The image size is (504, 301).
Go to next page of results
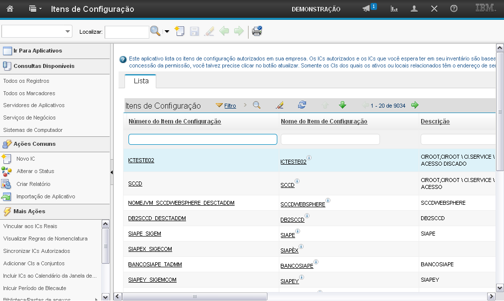coord(415,105)
